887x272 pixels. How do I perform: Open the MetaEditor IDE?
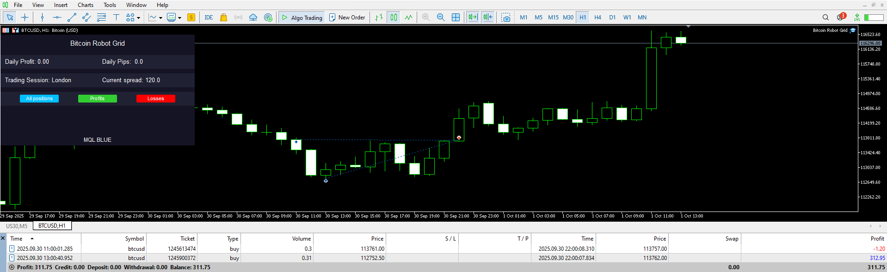209,18
